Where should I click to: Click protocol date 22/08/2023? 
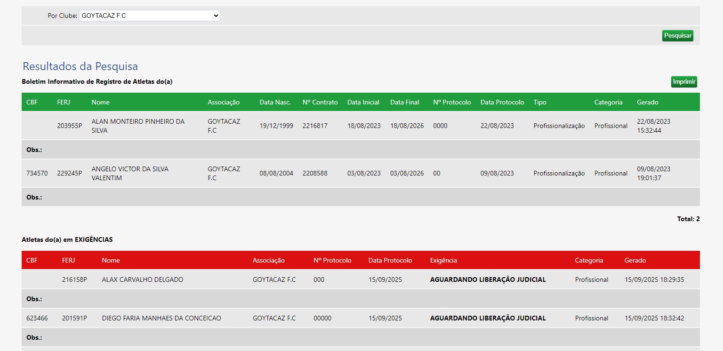pos(497,126)
